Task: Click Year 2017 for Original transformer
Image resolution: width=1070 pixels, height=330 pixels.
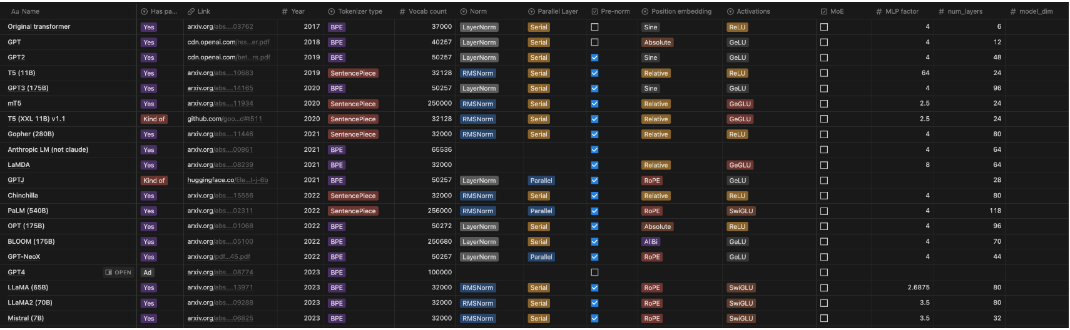Action: pos(312,27)
